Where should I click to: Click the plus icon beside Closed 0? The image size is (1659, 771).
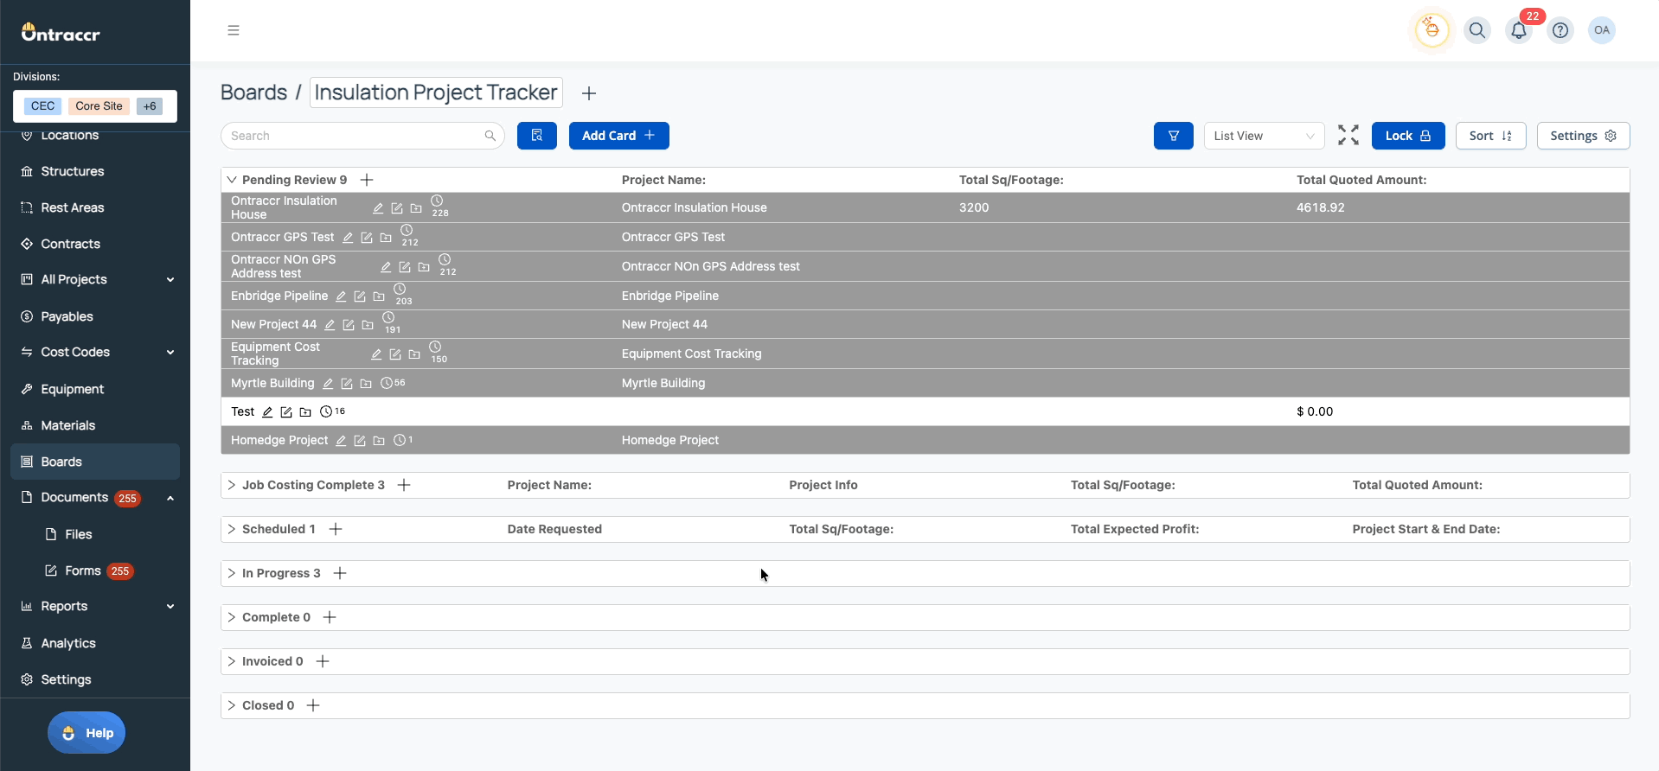313,705
